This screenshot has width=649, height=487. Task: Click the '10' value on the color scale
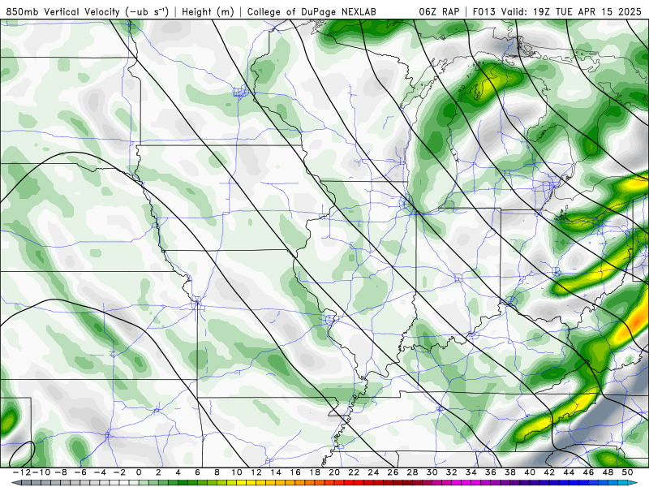(x=236, y=472)
